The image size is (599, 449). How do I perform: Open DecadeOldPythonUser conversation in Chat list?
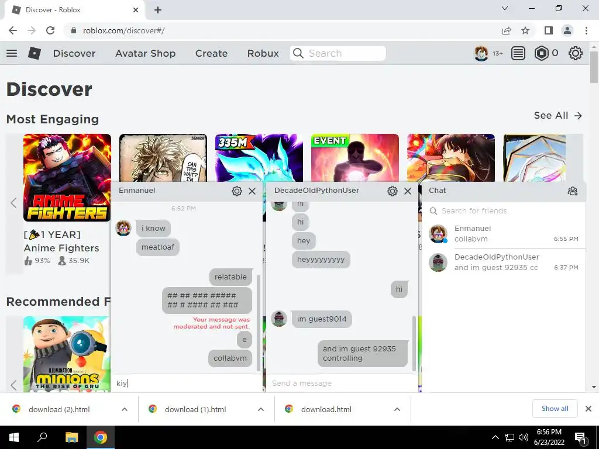click(504, 263)
